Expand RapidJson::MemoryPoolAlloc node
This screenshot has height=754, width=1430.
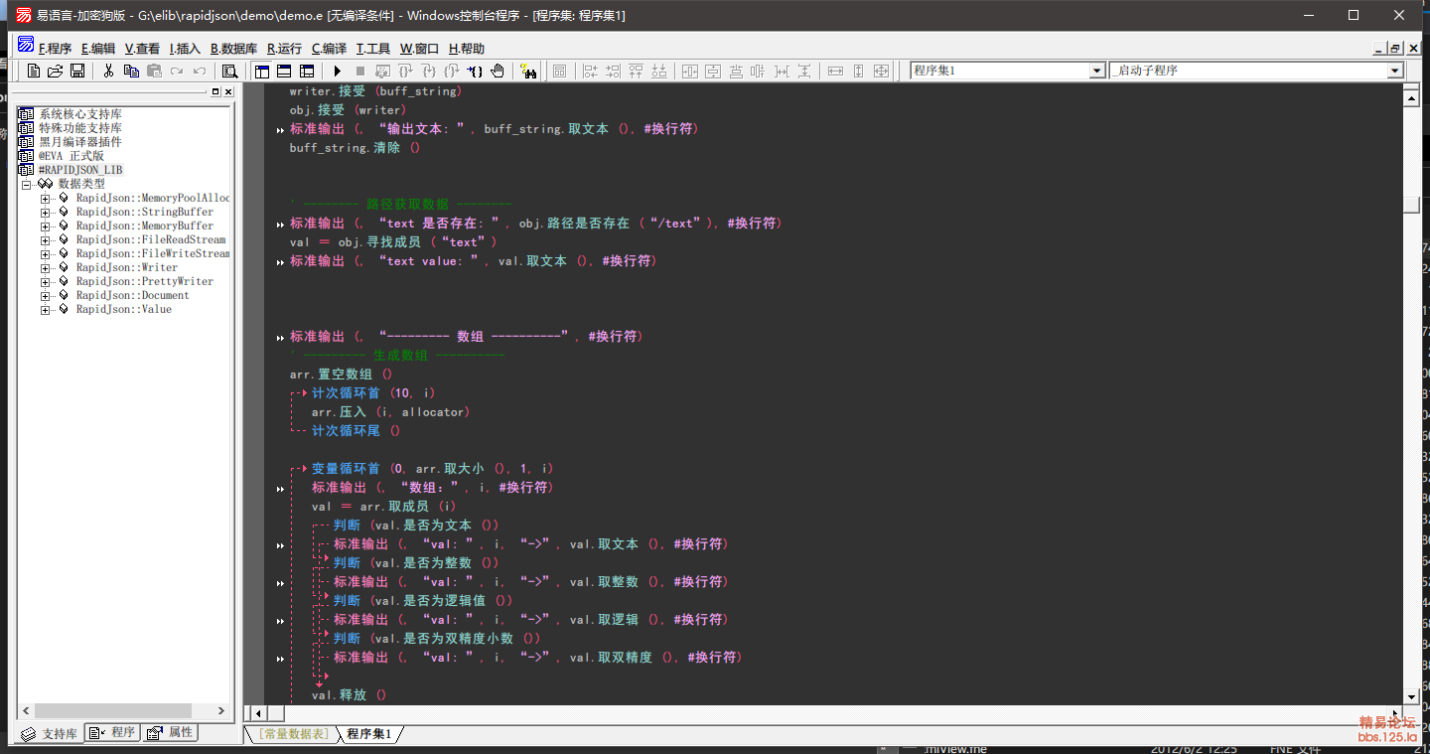[x=46, y=198]
